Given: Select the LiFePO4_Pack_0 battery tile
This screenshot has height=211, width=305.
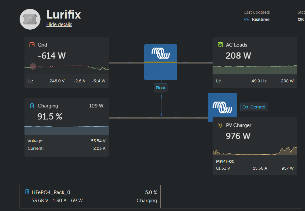Looking at the screenshot, I should (90, 196).
